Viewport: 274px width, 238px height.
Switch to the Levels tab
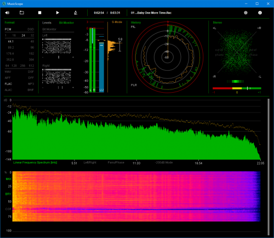click(47, 22)
